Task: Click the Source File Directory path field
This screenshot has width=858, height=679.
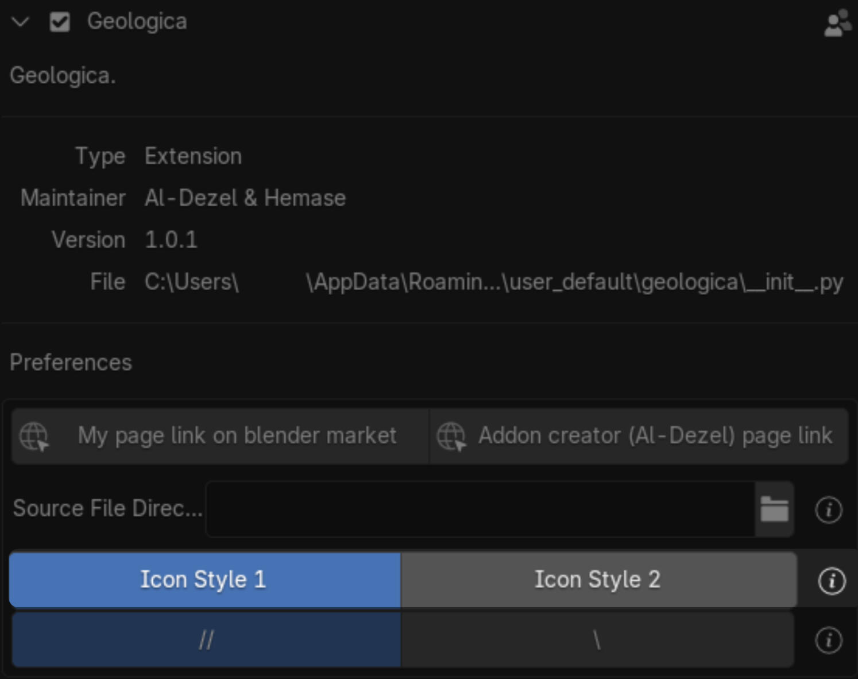Action: pyautogui.click(x=480, y=510)
